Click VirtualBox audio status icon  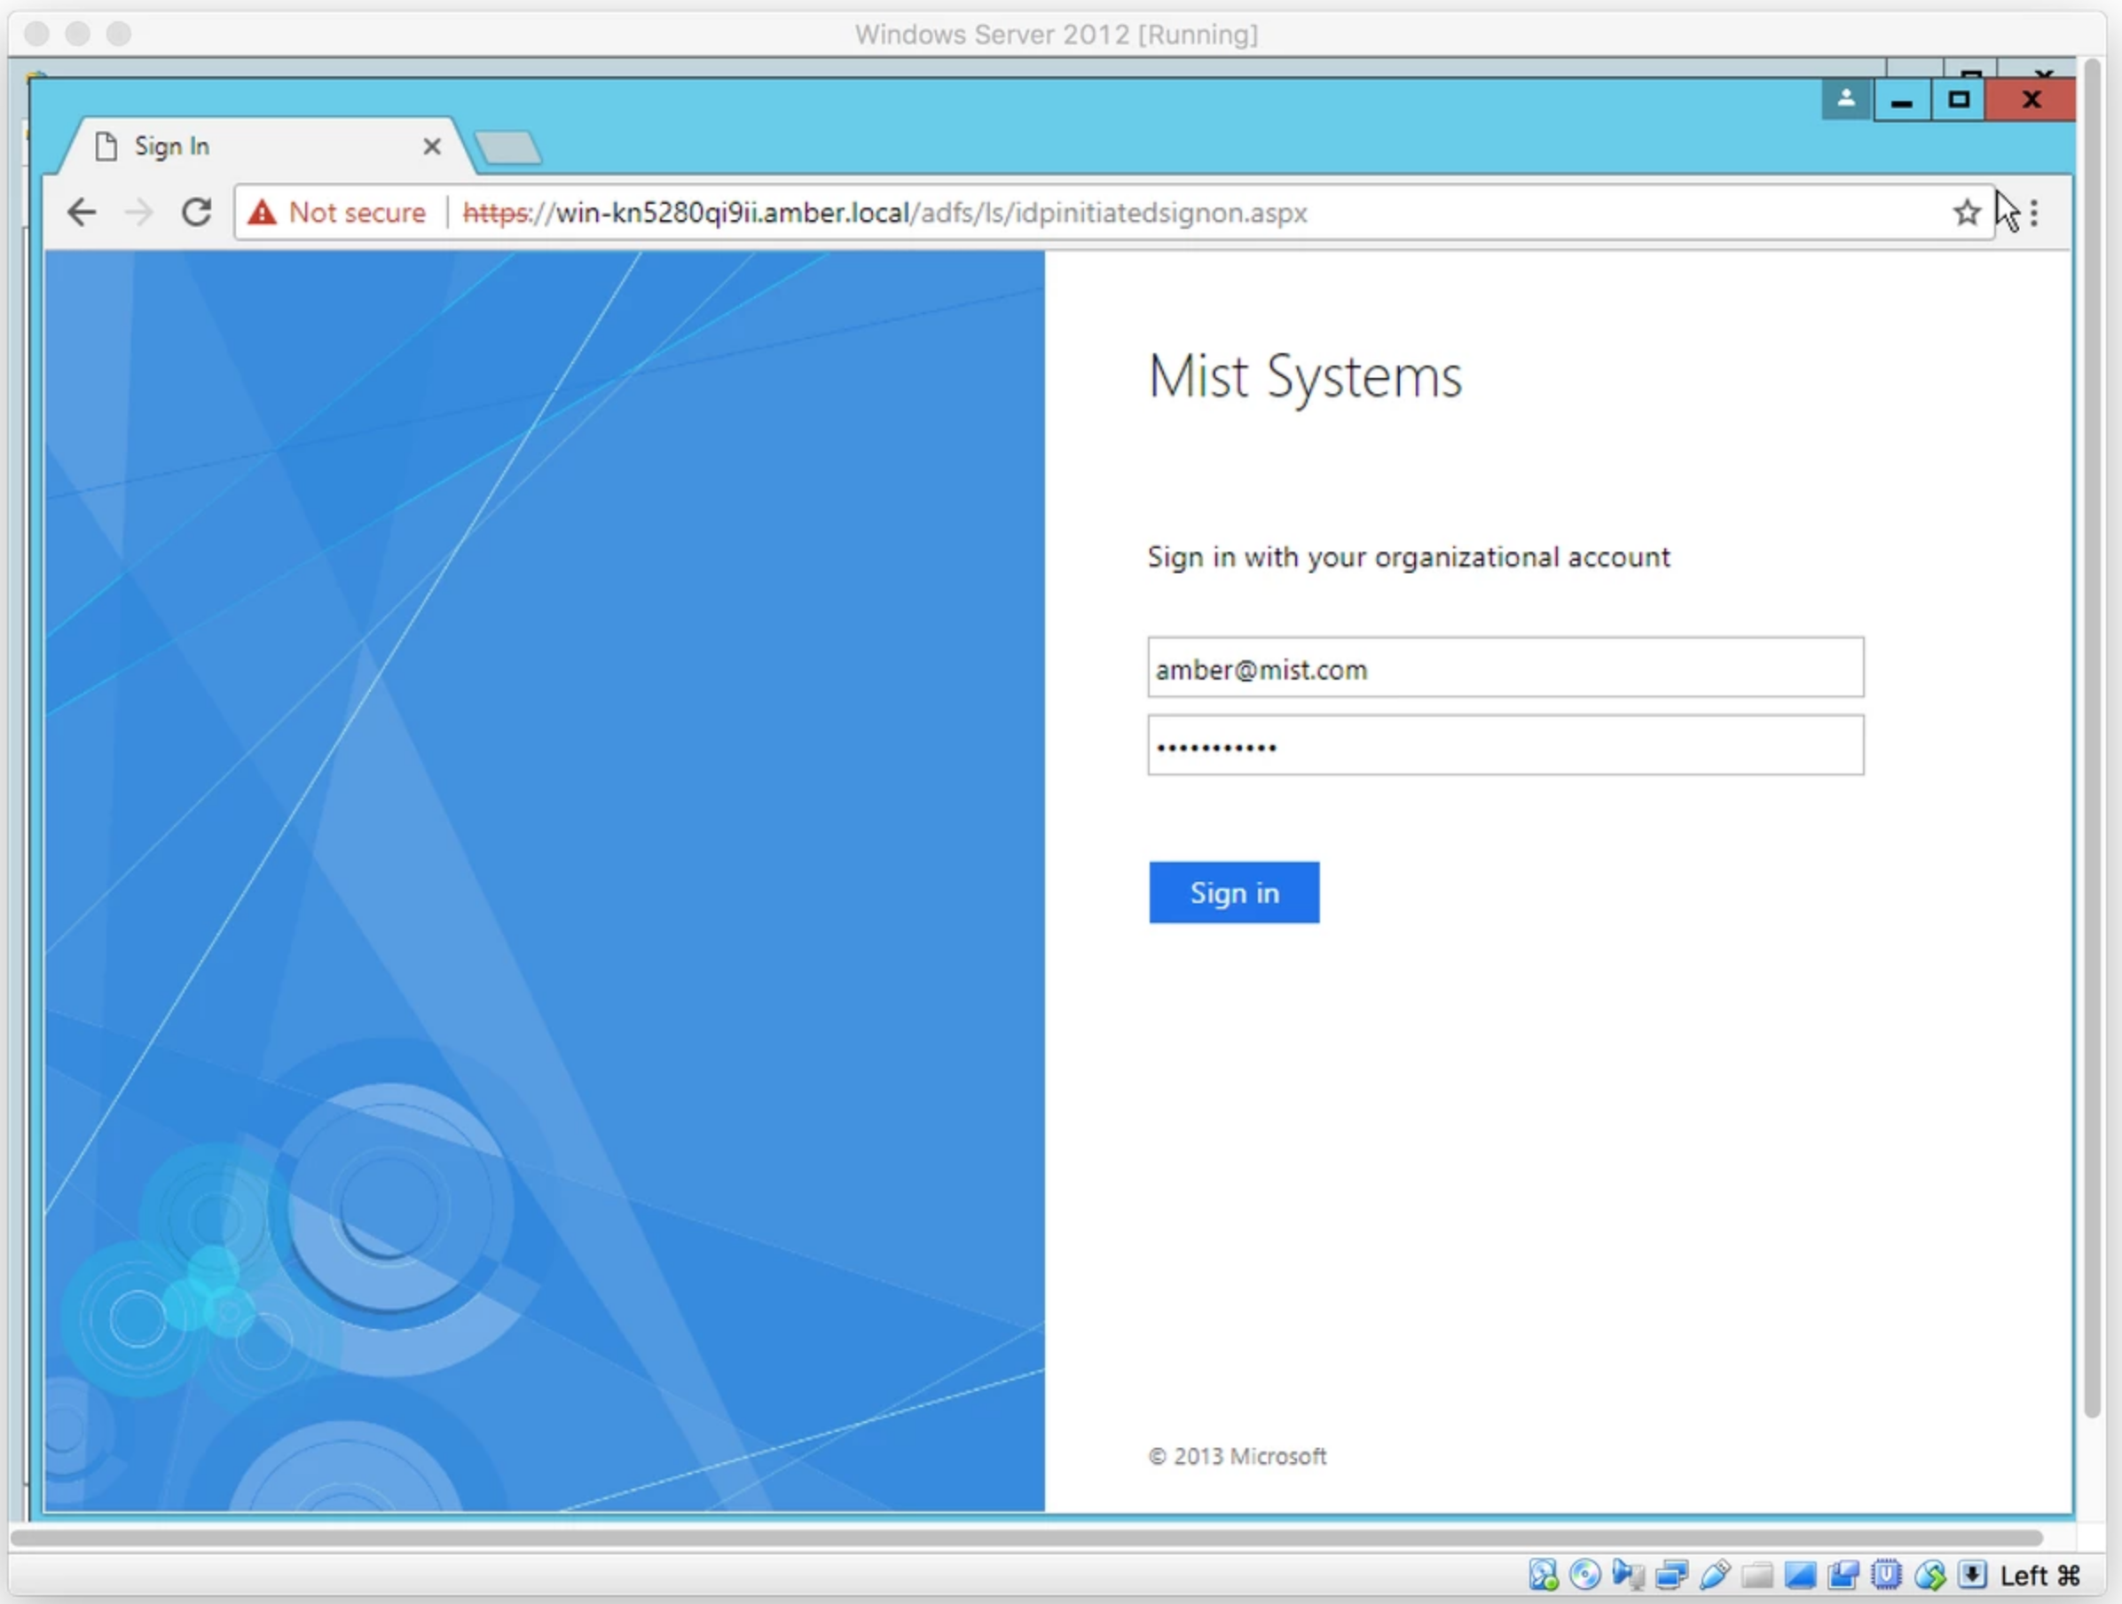pyautogui.click(x=1628, y=1574)
